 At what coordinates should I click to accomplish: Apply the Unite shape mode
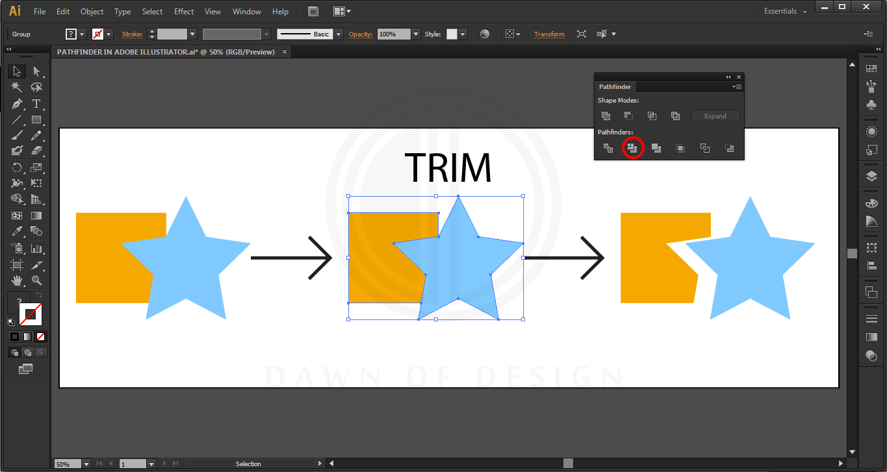606,116
